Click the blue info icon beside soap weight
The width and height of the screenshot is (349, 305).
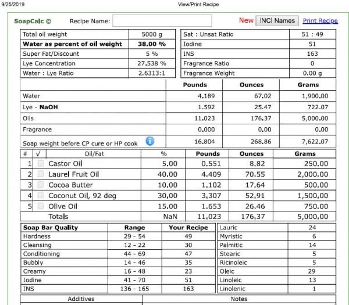[150, 141]
